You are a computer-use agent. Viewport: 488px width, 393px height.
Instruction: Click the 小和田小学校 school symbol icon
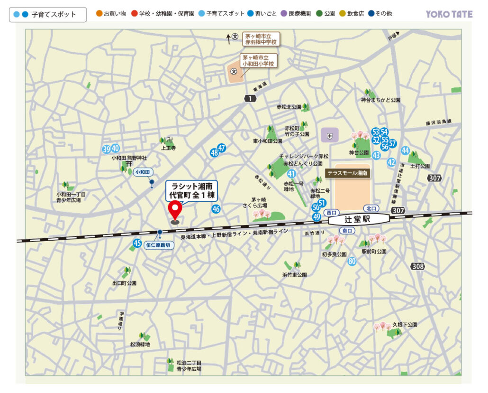coord(234,71)
